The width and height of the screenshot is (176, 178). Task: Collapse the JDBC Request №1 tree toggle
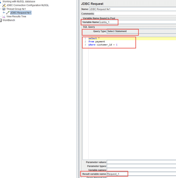[x=4, y=13]
